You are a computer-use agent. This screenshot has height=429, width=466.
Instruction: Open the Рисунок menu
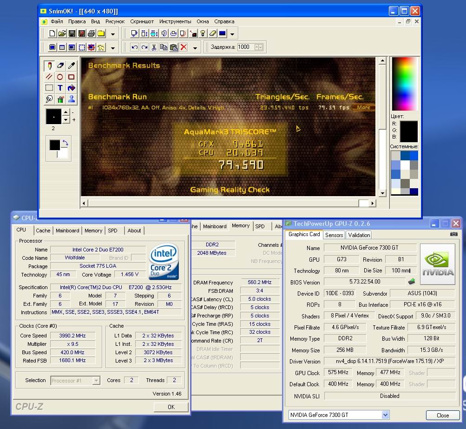point(115,21)
